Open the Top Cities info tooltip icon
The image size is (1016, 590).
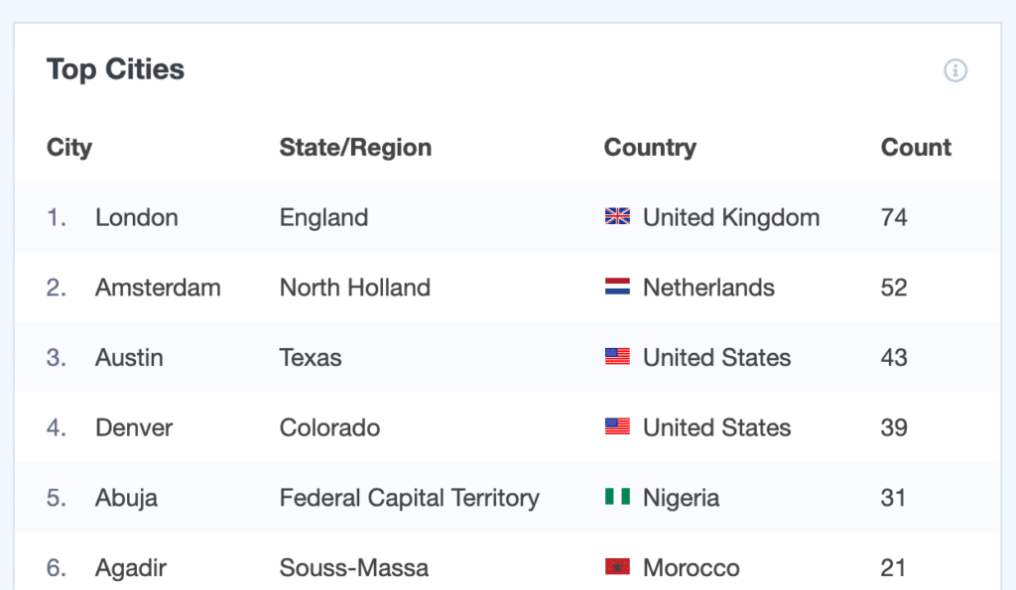954,70
